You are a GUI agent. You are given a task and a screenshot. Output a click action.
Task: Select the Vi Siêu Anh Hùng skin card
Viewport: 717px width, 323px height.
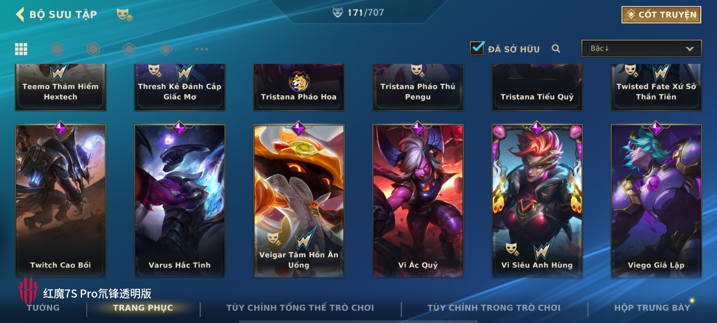537,201
